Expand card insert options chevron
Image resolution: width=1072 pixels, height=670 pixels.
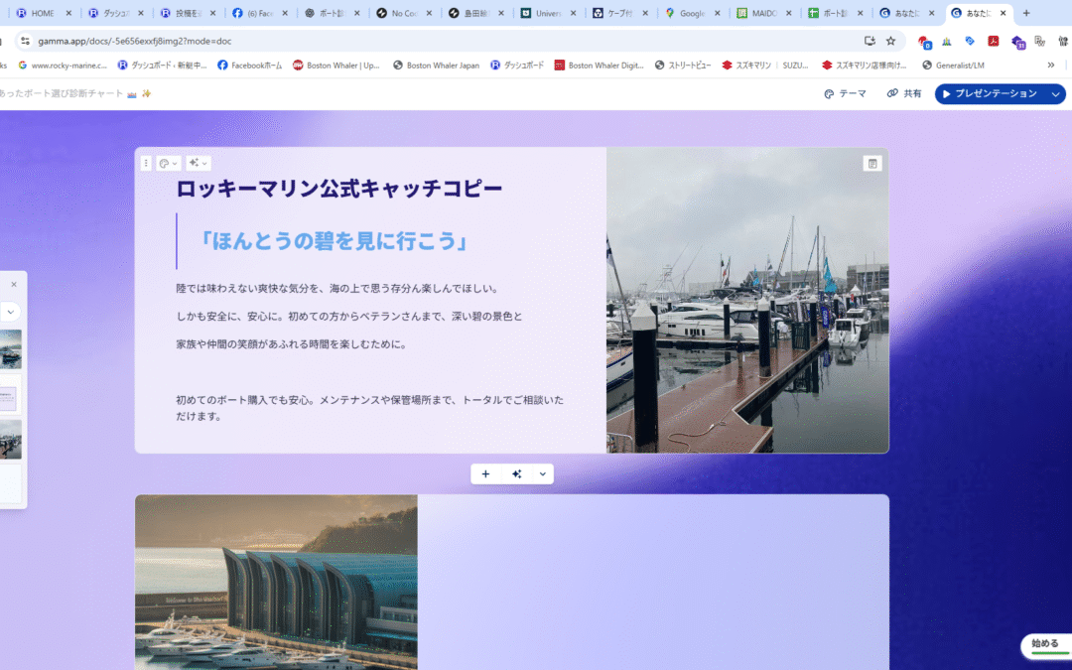tap(543, 473)
